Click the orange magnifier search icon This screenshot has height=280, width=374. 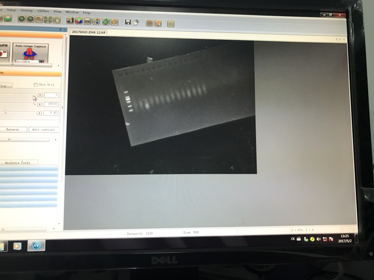158,23
